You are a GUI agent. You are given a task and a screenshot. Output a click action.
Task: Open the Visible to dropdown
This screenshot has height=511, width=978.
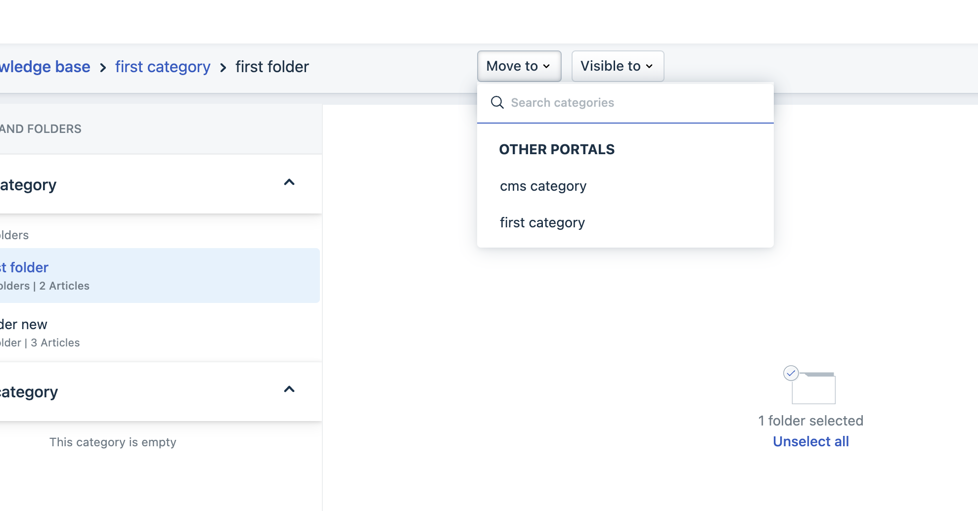(617, 66)
